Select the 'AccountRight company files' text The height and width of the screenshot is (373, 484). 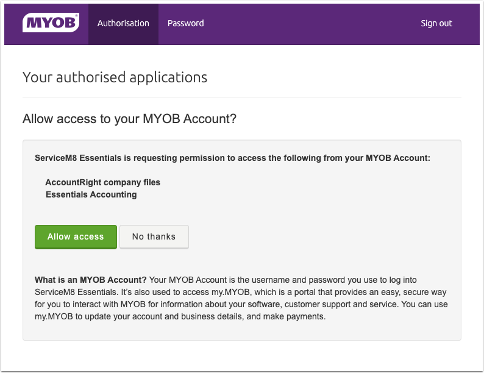pos(103,182)
